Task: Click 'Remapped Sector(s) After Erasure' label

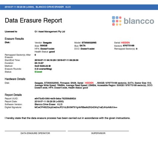Action: pyautogui.click(x=18, y=56)
